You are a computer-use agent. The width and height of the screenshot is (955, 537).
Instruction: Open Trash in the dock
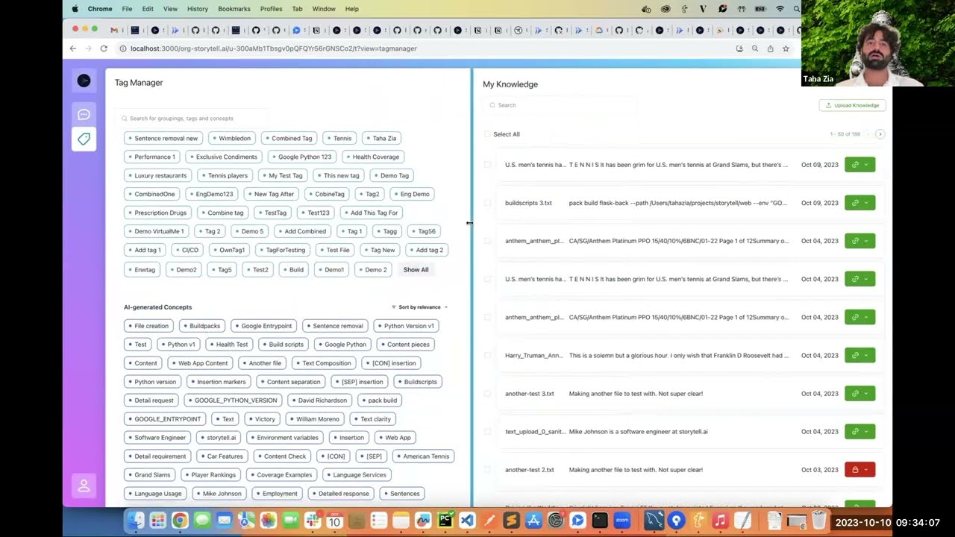coord(818,520)
